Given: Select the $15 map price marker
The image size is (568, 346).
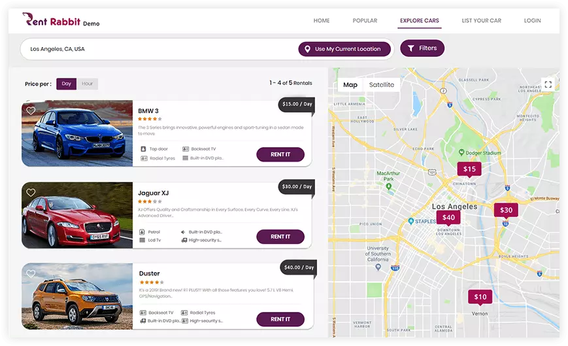Looking at the screenshot, I should point(469,169).
